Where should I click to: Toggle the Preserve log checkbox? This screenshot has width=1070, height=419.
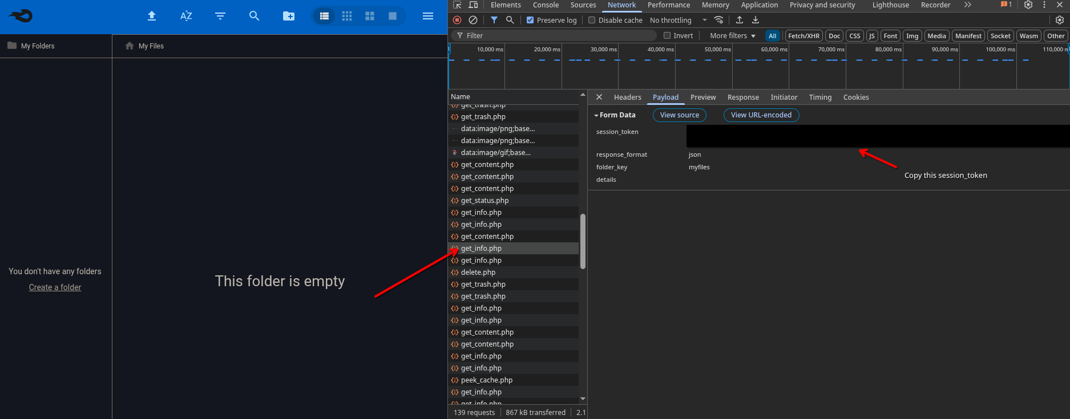(x=530, y=20)
